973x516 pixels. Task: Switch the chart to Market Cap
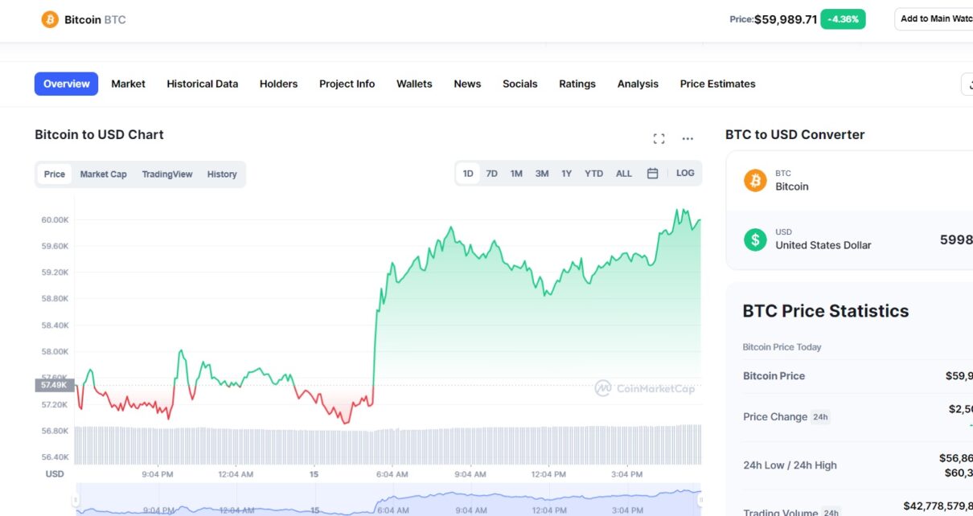click(103, 174)
